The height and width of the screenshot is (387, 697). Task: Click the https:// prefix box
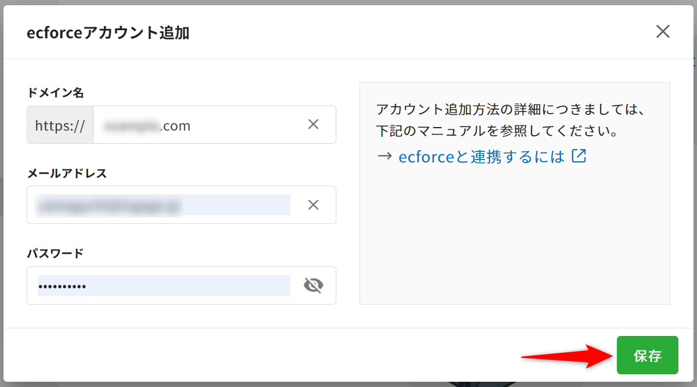coord(60,125)
